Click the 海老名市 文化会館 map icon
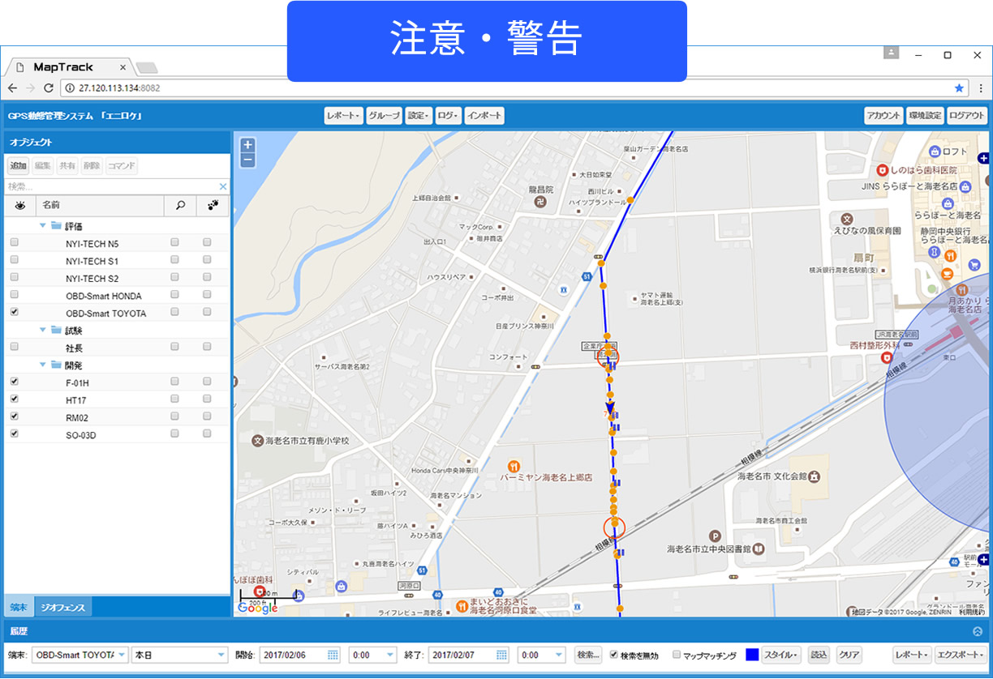The height and width of the screenshot is (679, 993). click(814, 476)
